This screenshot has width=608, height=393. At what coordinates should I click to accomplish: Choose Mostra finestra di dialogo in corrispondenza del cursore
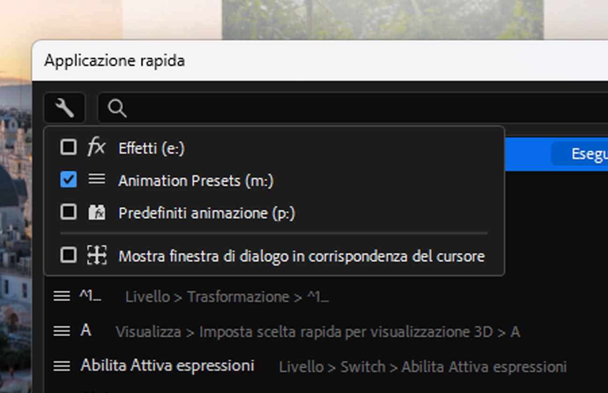[x=301, y=256]
